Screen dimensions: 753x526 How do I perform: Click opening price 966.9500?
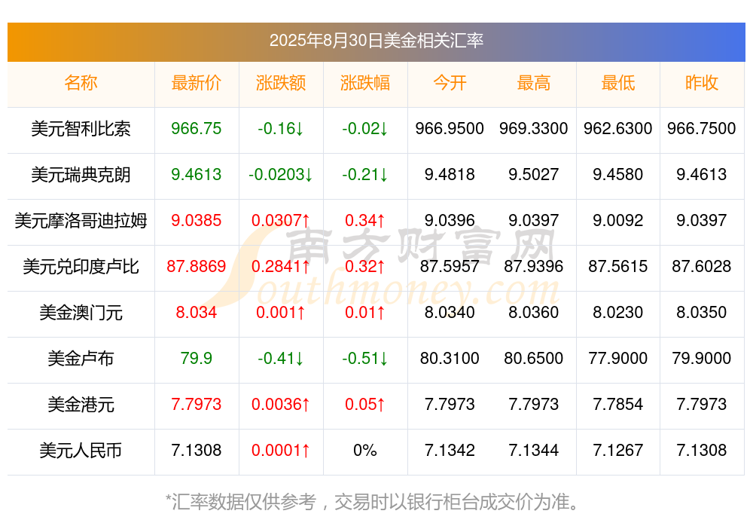pos(450,128)
